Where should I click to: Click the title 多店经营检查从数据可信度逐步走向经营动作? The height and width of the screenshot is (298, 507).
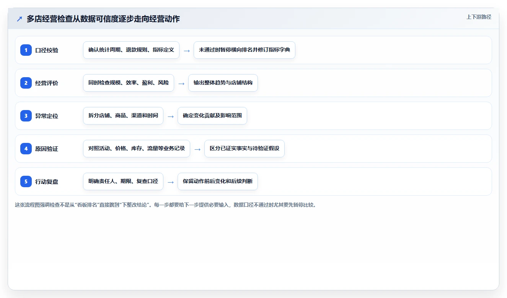(103, 19)
